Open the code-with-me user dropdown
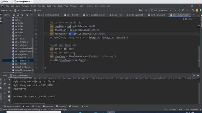 [x=140, y=10]
